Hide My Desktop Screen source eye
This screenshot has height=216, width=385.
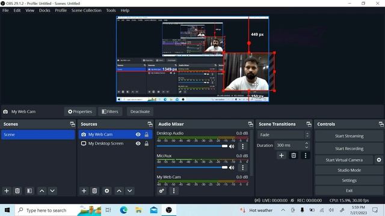click(x=138, y=143)
